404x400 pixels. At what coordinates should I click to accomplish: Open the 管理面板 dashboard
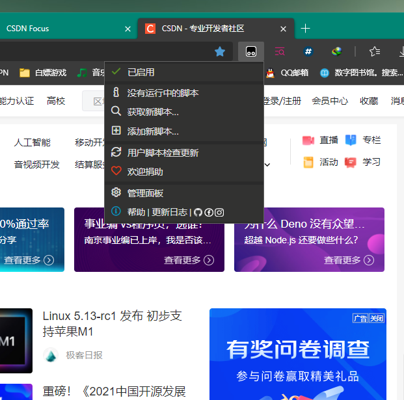pyautogui.click(x=145, y=193)
